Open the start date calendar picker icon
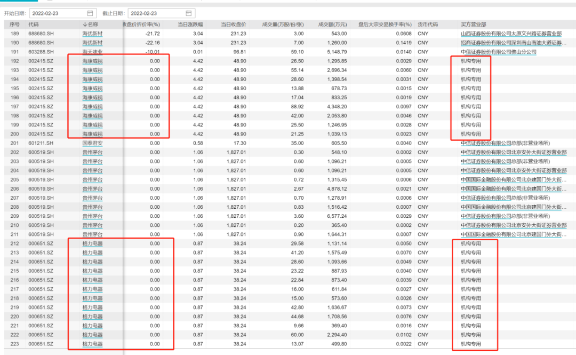 pyautogui.click(x=90, y=13)
